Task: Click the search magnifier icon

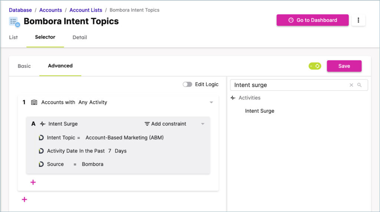Action: pyautogui.click(x=359, y=85)
